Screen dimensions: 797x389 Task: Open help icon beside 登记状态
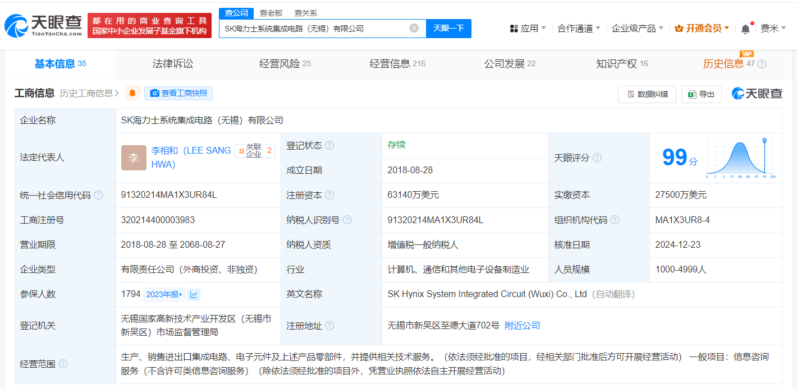(329, 145)
